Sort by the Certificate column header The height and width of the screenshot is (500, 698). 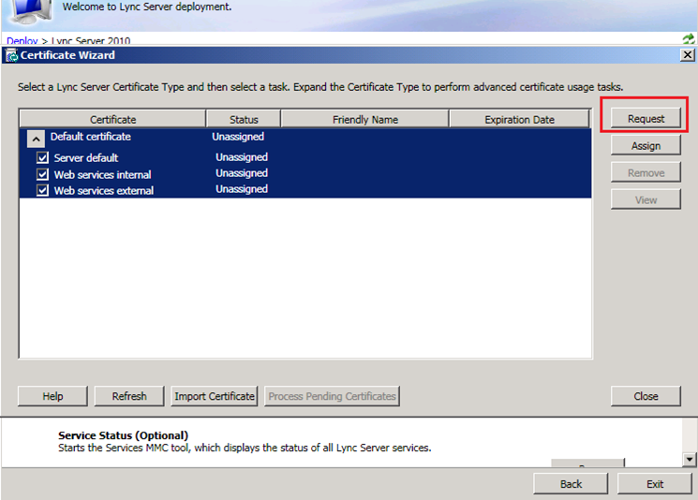click(112, 119)
